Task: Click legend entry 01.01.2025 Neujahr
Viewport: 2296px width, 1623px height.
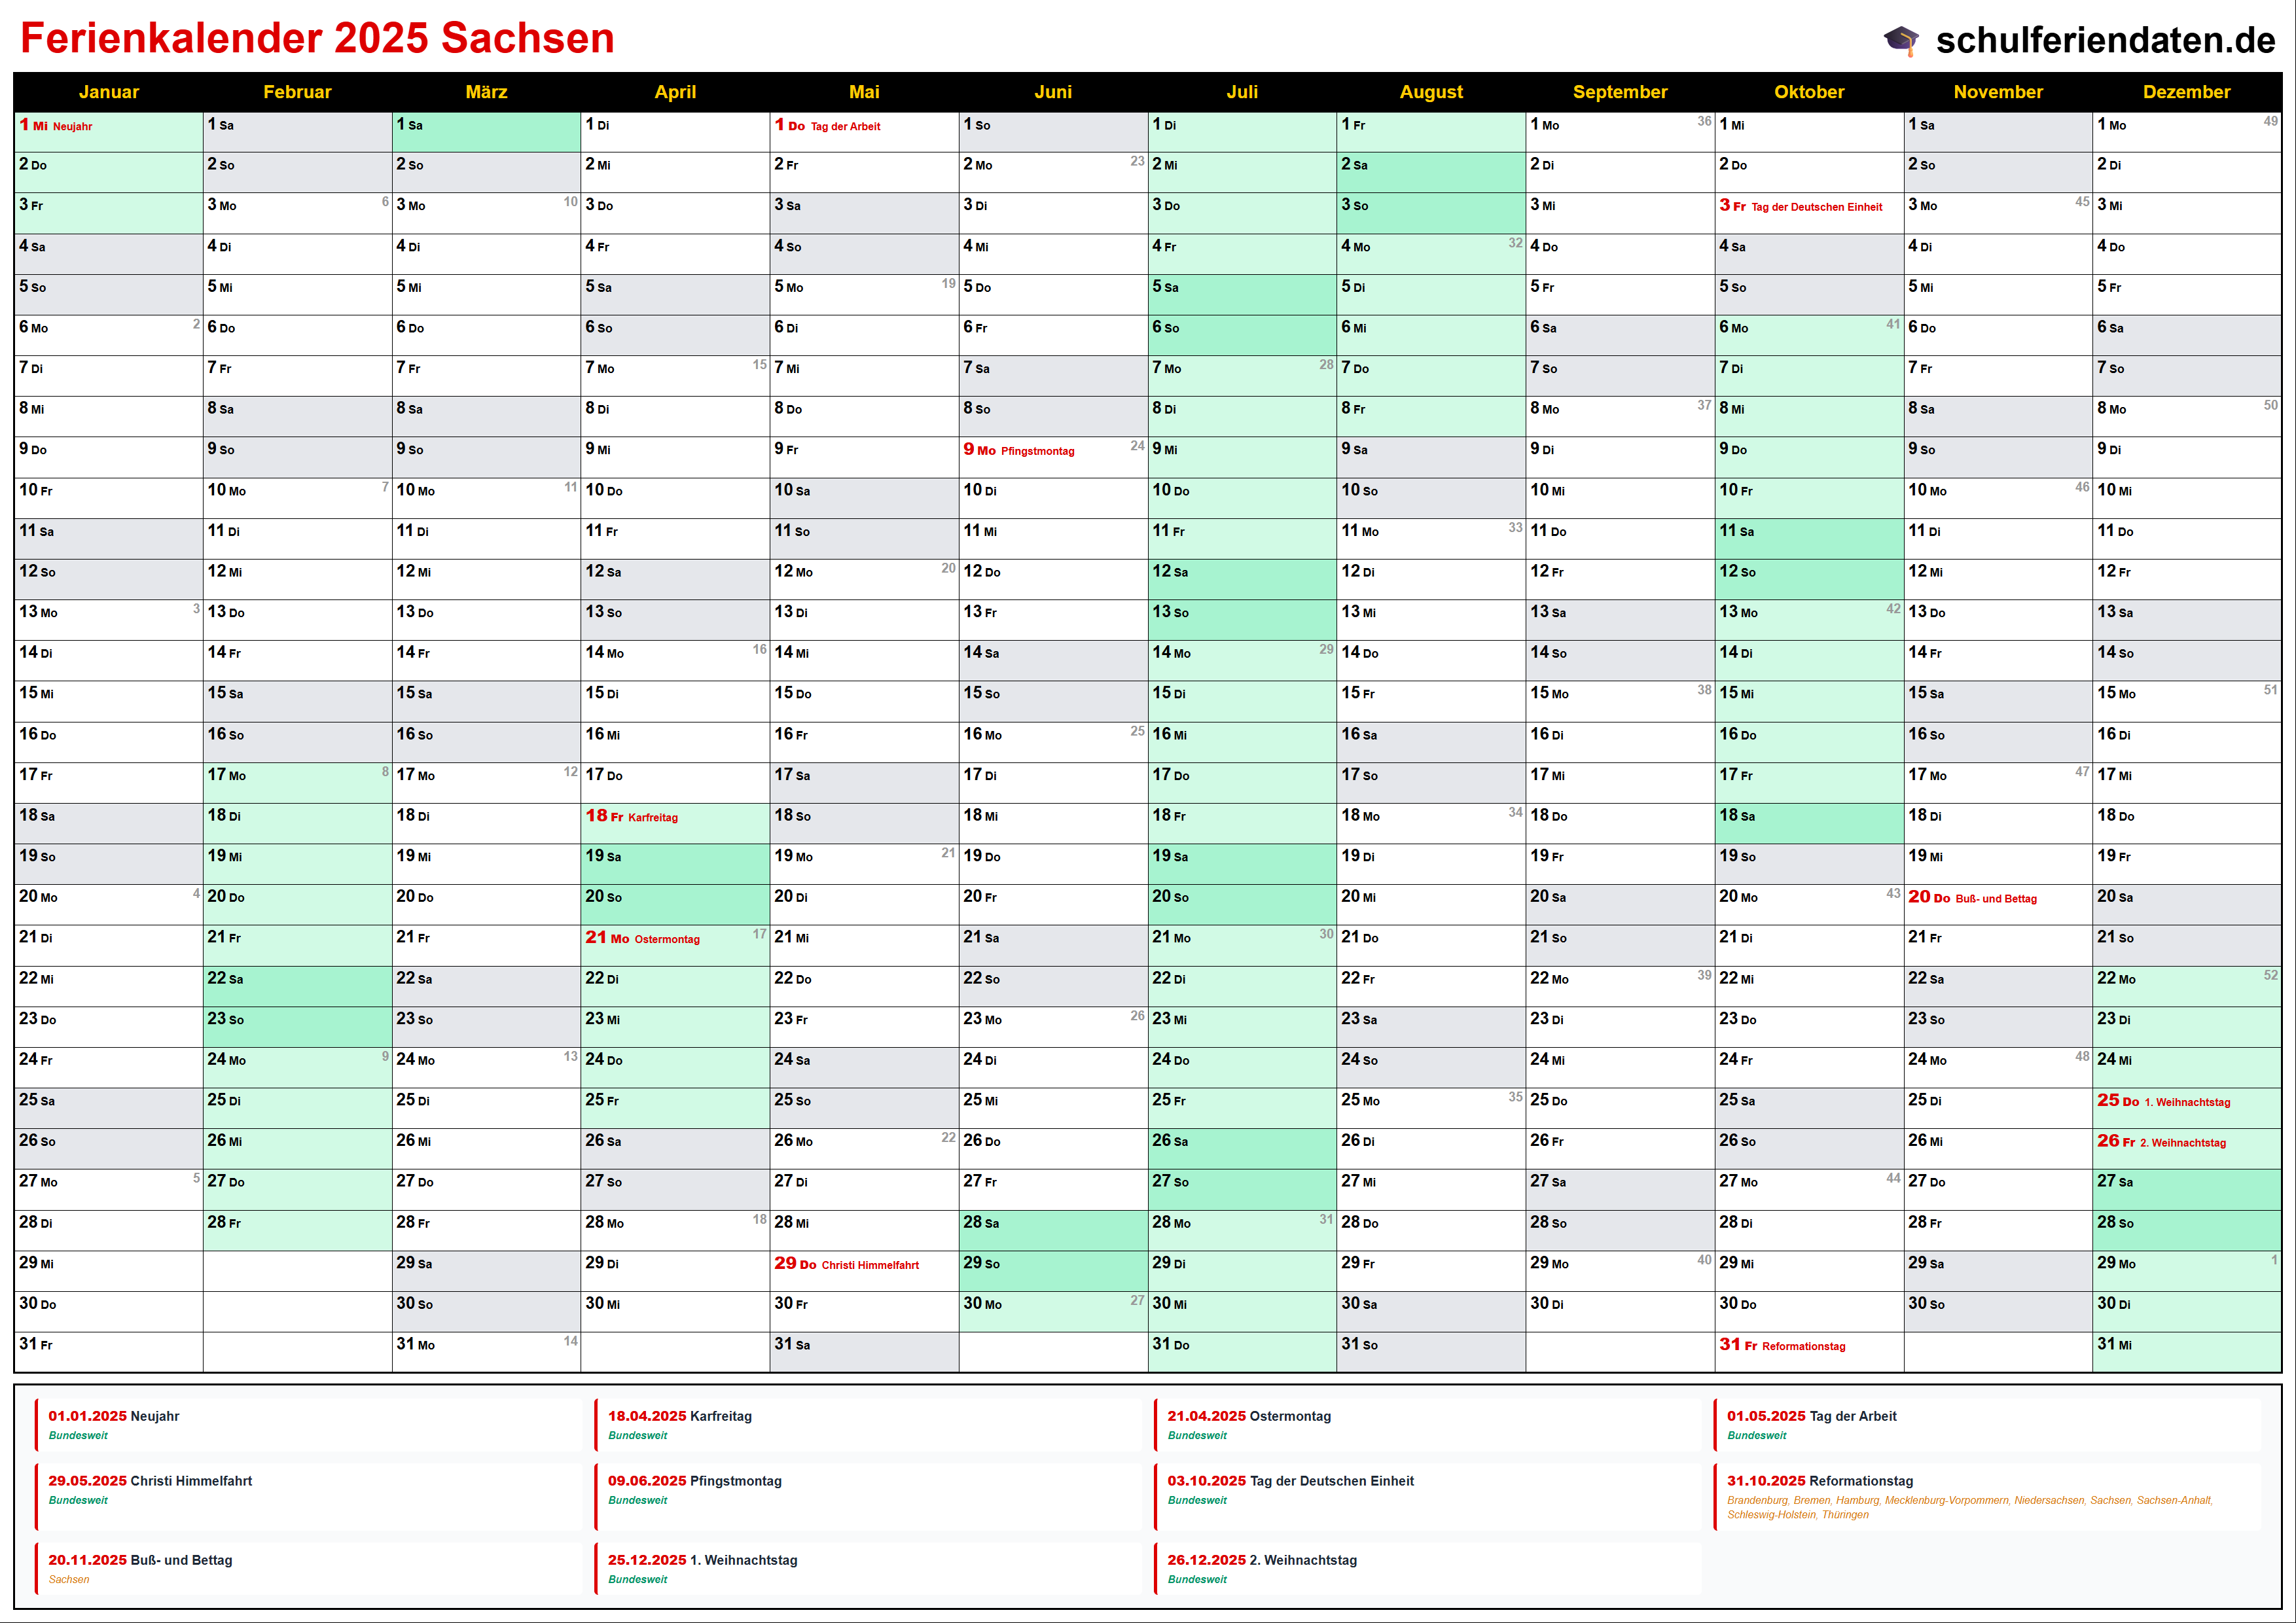Action: coord(114,1417)
